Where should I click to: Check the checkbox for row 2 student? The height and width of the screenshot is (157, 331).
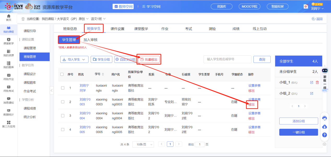[63, 102]
